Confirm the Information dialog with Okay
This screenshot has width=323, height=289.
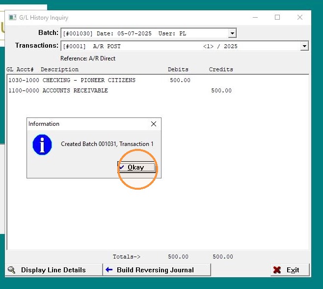tap(136, 167)
